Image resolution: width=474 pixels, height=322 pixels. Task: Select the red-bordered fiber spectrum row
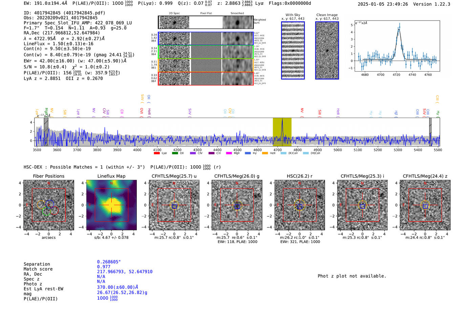[x=206, y=78]
